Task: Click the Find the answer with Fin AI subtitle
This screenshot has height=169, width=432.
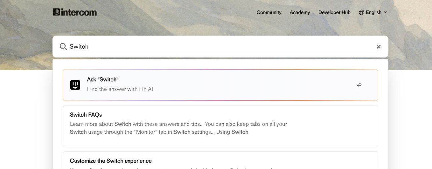Action: (120, 89)
